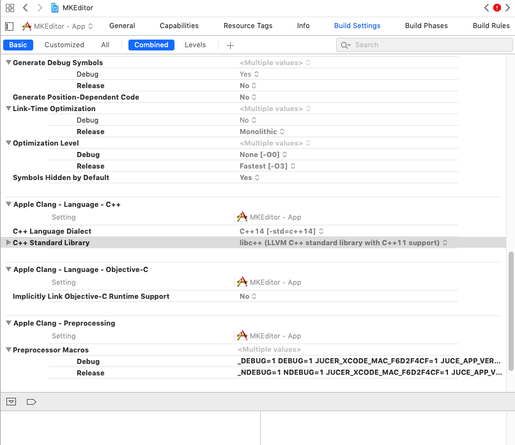
Task: Edit Release preprocessor macros value
Action: click(x=370, y=372)
